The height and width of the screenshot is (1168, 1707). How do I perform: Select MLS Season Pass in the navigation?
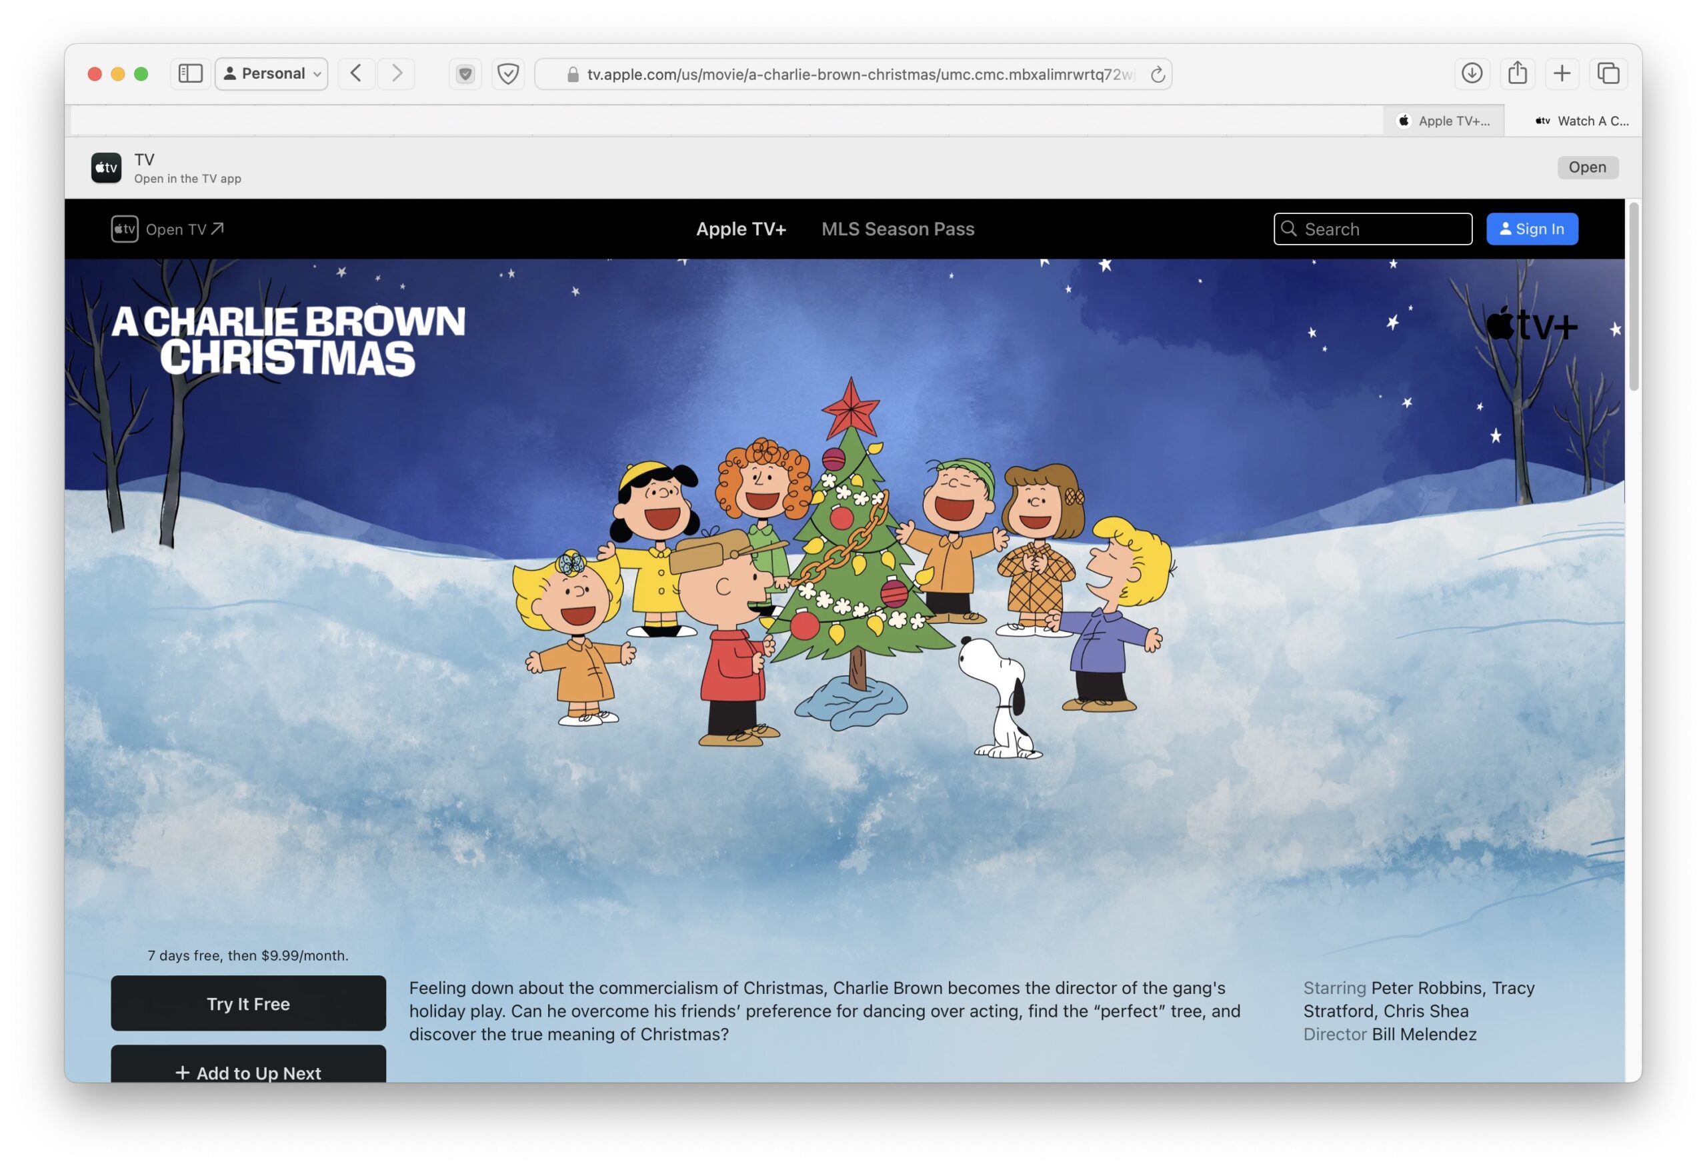click(x=898, y=229)
